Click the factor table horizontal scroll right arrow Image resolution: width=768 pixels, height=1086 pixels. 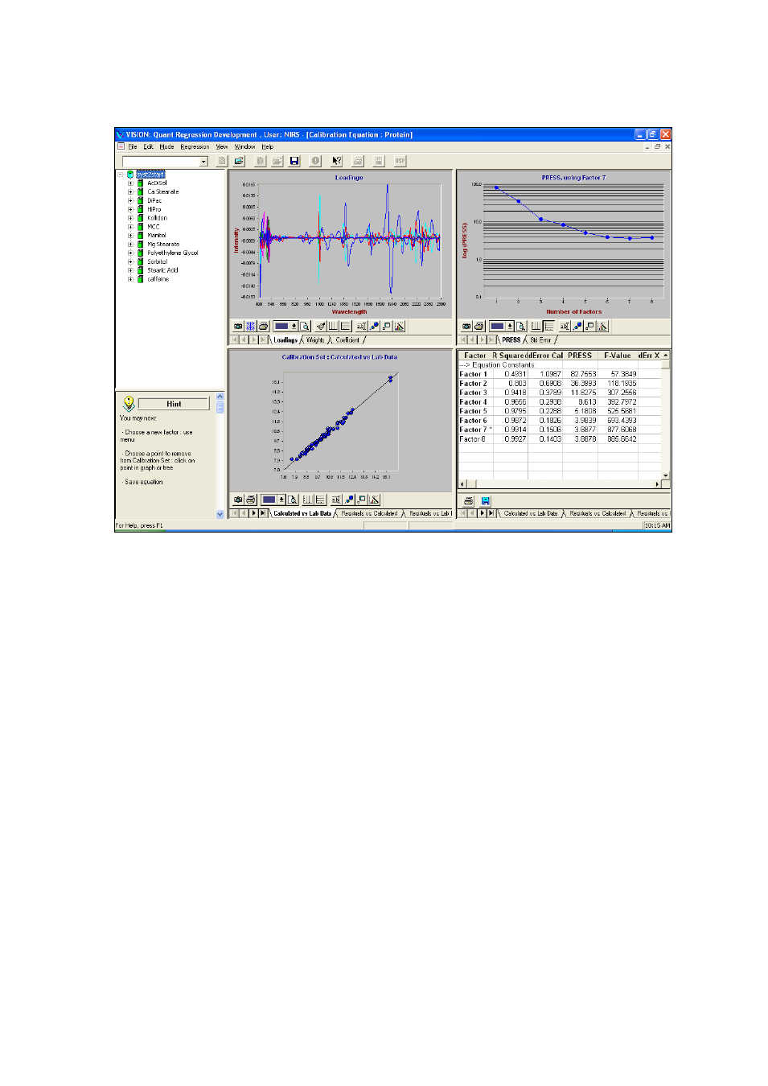click(x=657, y=484)
